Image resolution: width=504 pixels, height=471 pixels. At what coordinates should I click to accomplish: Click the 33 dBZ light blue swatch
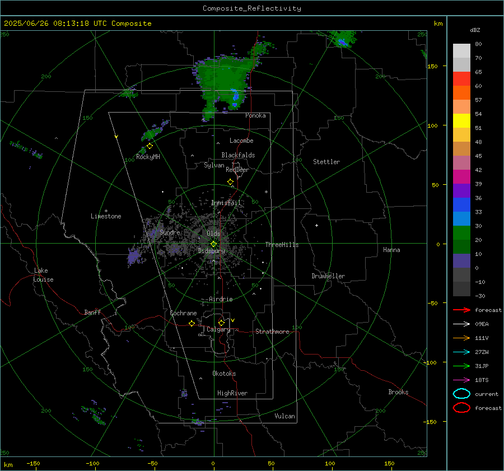click(461, 218)
